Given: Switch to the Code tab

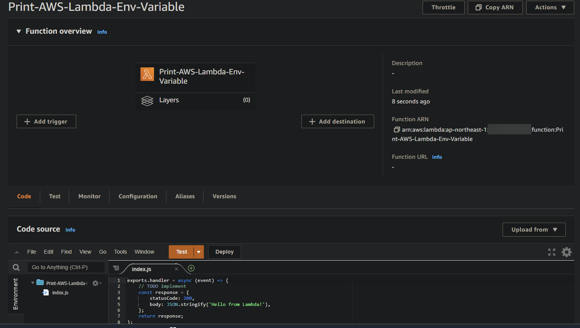Looking at the screenshot, I should coord(24,196).
